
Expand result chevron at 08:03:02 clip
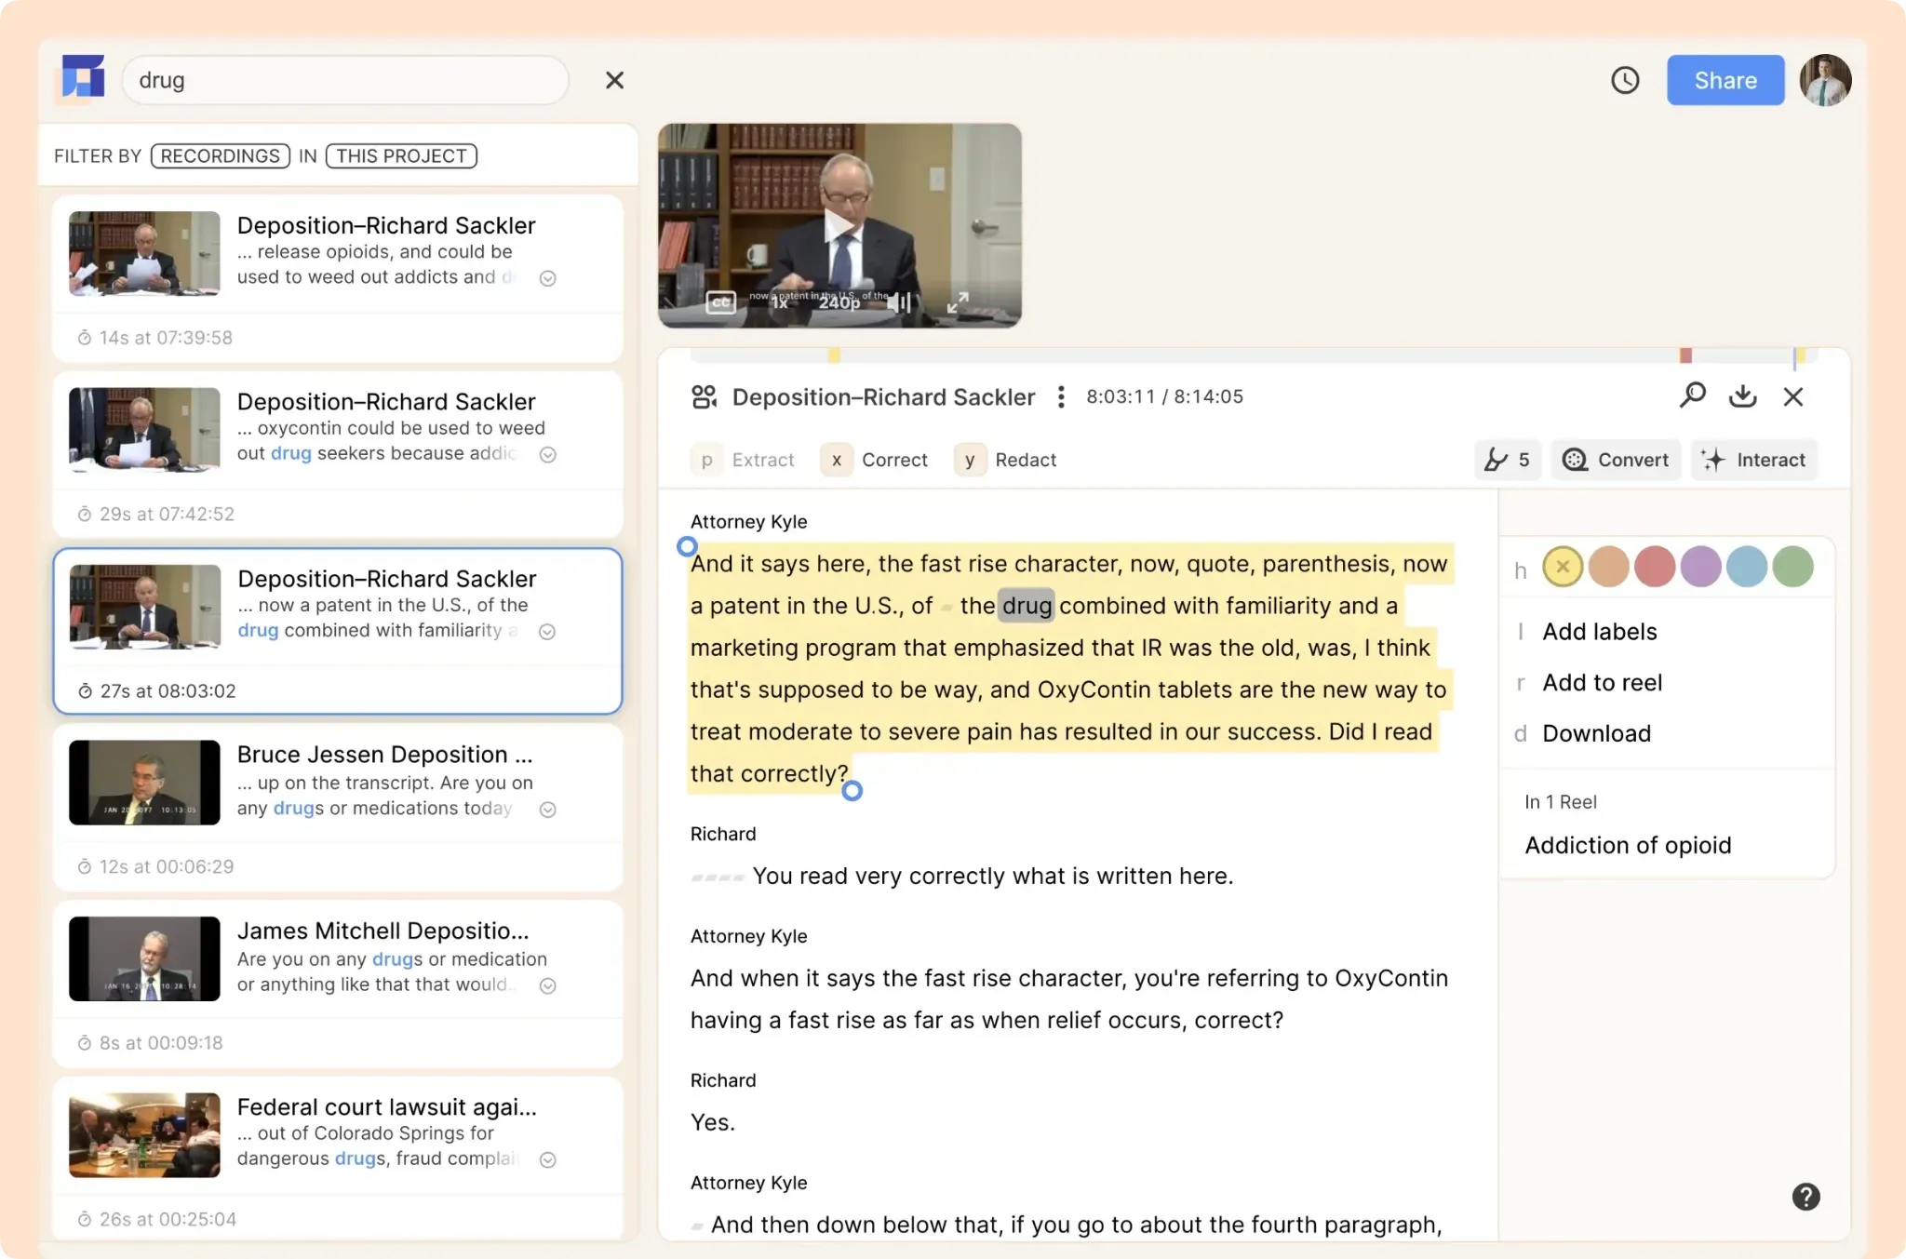(x=548, y=632)
